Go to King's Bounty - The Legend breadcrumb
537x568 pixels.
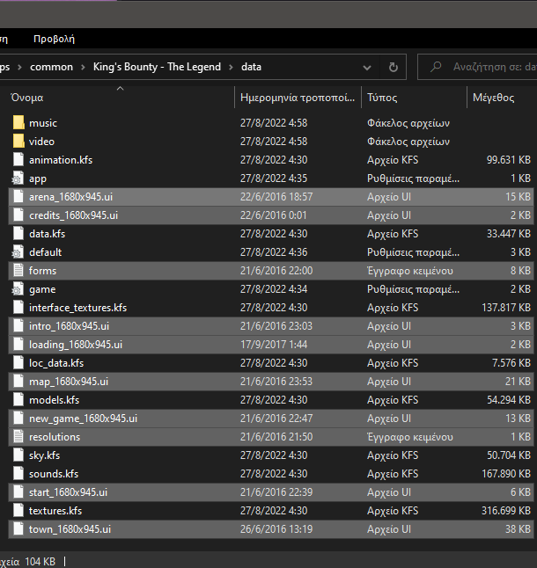coord(157,67)
